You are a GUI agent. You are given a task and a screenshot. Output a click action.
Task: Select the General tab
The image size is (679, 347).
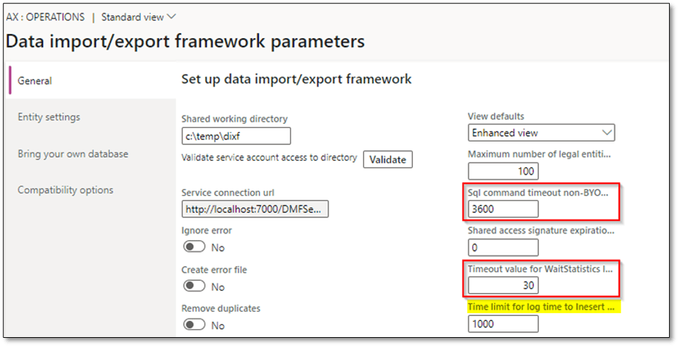click(x=35, y=81)
